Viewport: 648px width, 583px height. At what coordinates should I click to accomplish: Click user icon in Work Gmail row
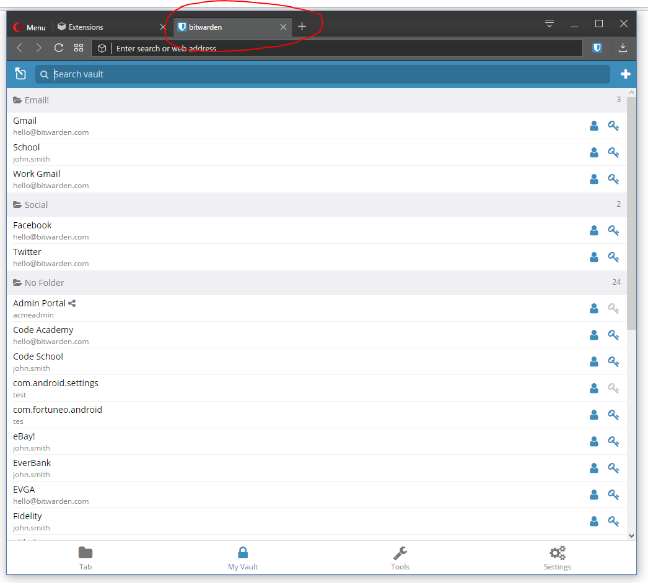(x=594, y=179)
